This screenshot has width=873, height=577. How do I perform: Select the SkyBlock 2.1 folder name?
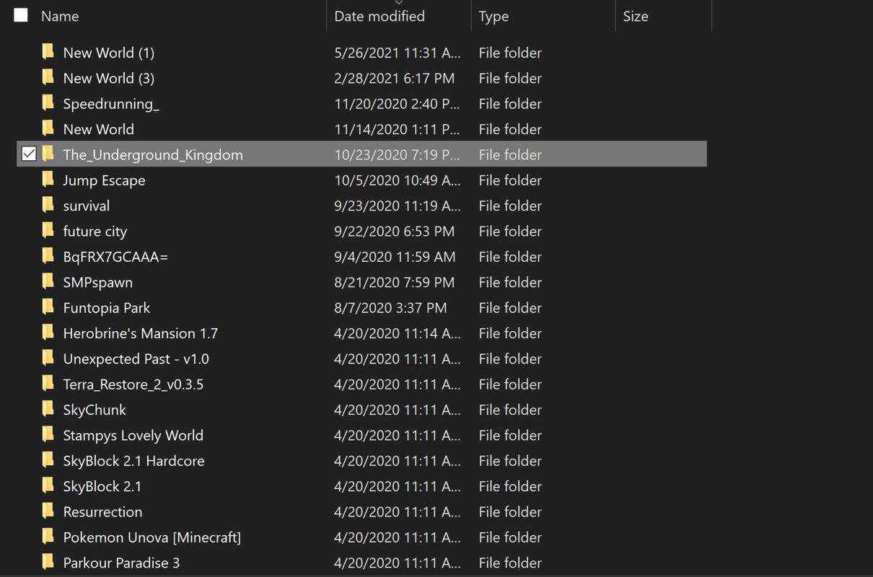102,486
